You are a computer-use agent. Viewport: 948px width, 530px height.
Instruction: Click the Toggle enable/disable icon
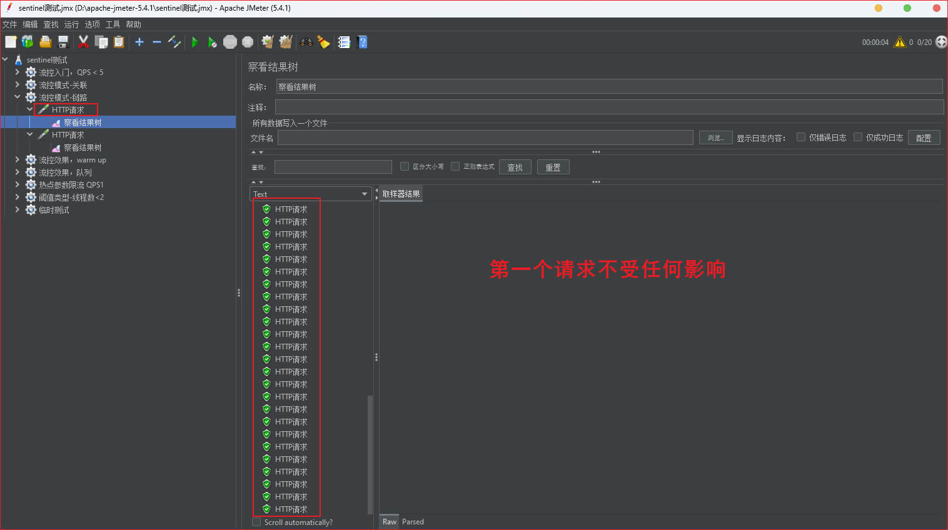[174, 42]
